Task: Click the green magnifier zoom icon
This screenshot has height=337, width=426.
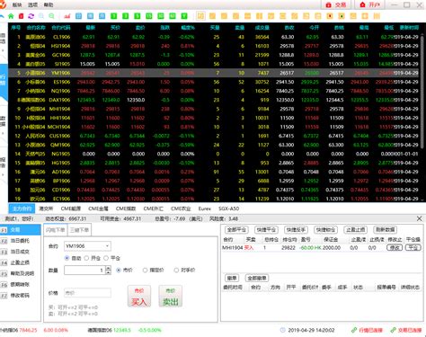Action: 51,16
